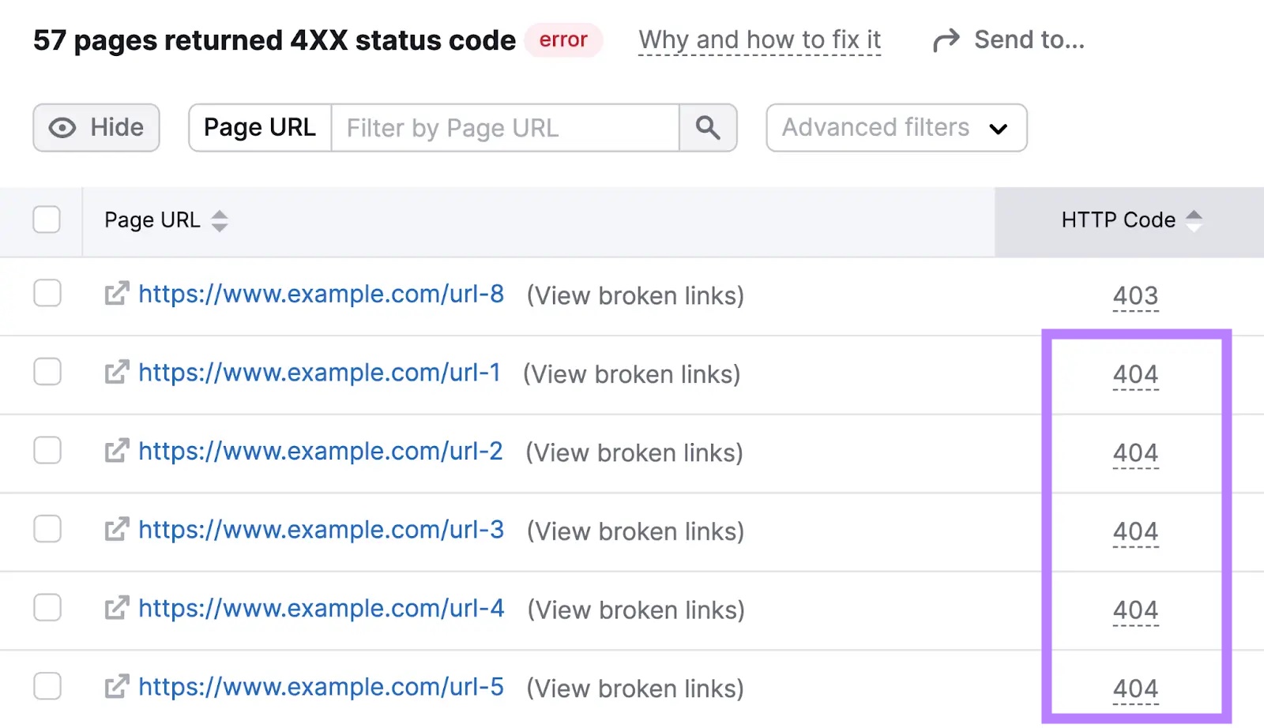This screenshot has height=728, width=1264.
Task: Click the 404 code on the url-2 row
Action: (x=1135, y=453)
